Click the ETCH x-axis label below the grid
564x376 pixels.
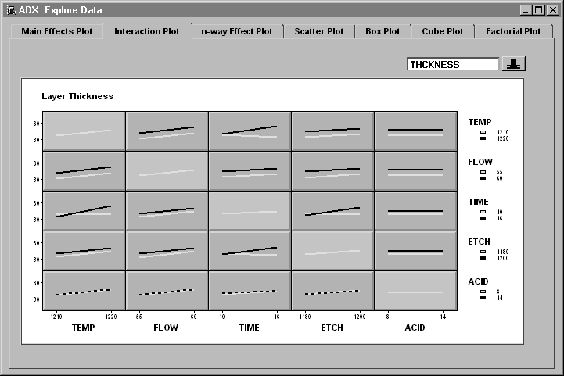click(332, 328)
